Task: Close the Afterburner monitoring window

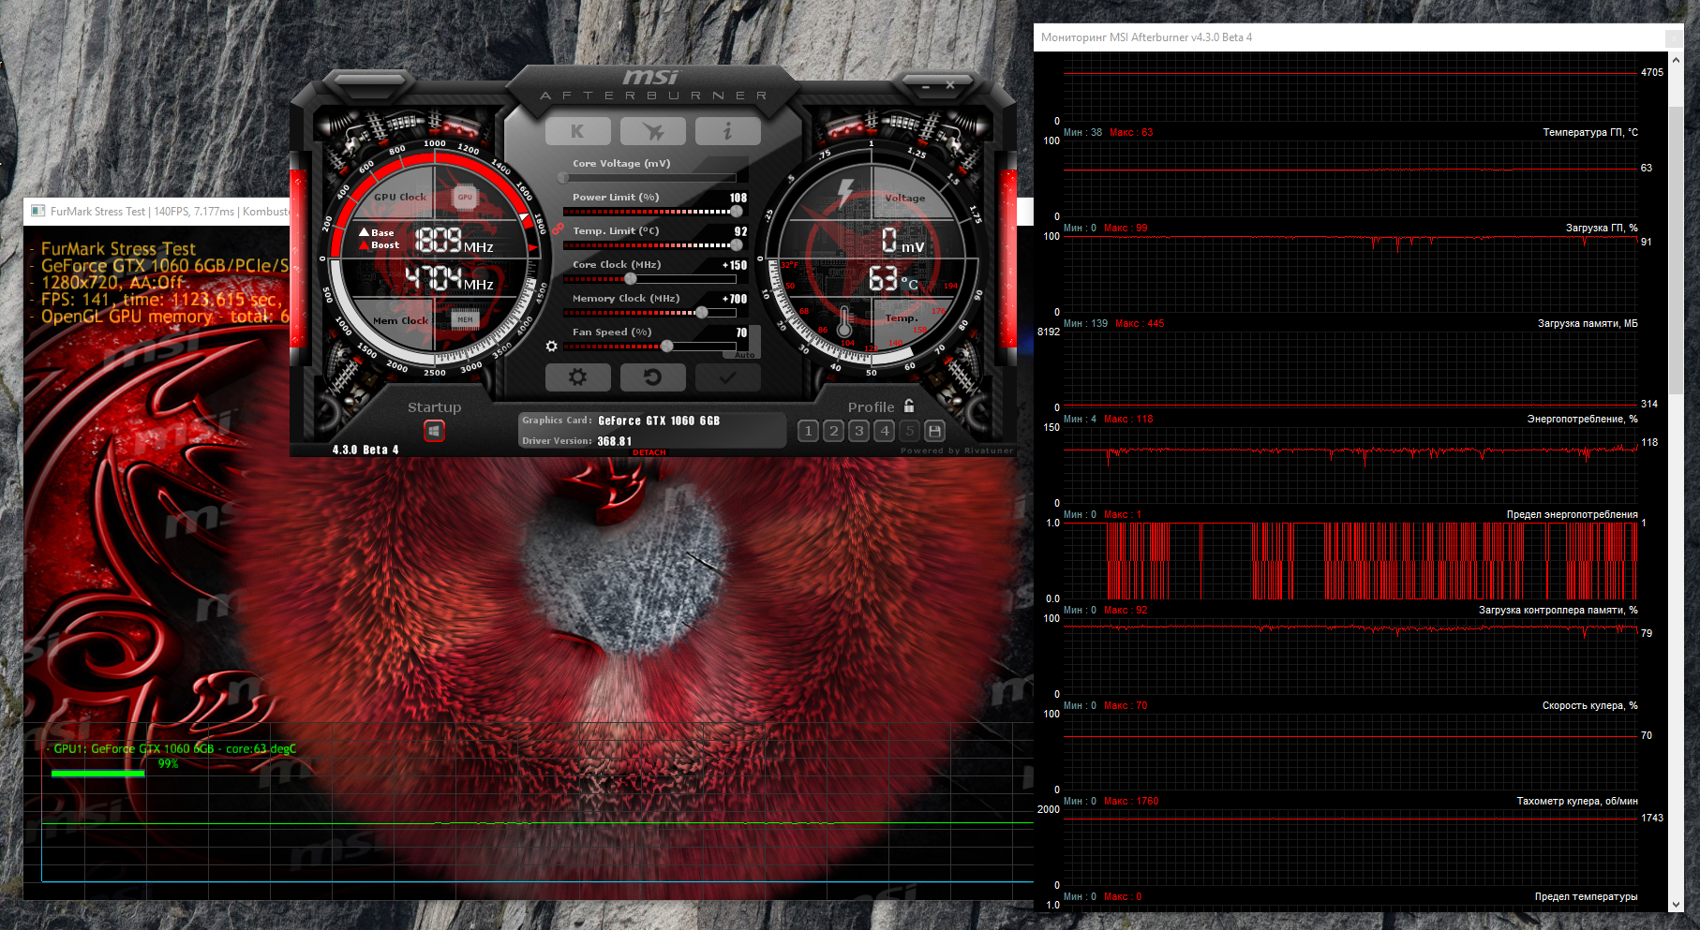Action: pyautogui.click(x=1673, y=37)
